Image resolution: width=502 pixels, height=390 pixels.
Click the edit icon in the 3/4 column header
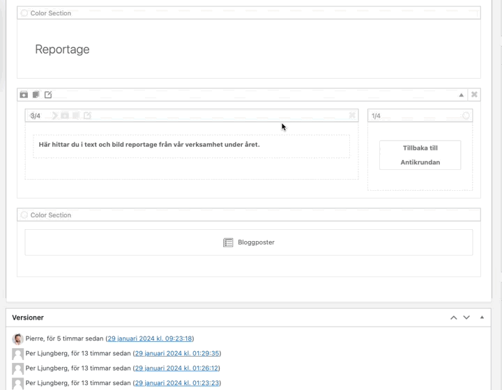87,116
